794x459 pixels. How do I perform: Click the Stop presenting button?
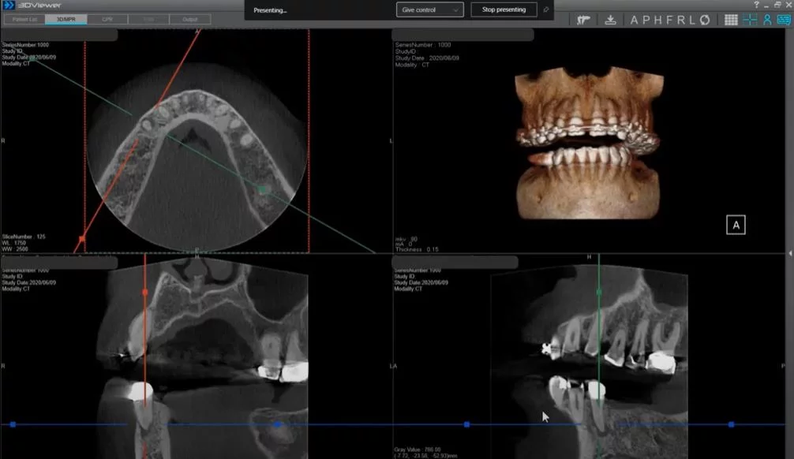point(504,9)
